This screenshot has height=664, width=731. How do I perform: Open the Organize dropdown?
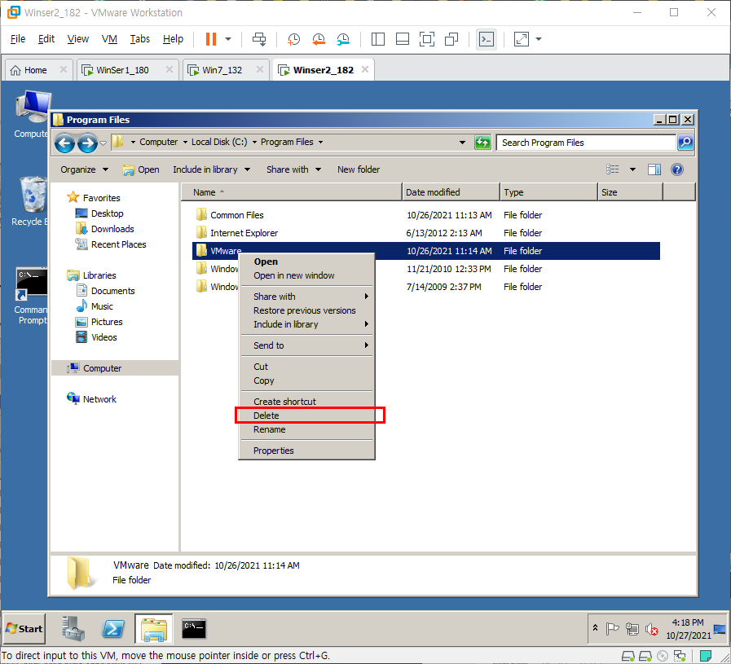pos(84,169)
